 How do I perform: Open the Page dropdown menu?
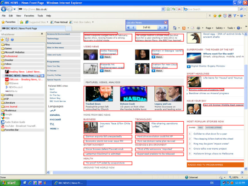pyautogui.click(x=209, y=28)
